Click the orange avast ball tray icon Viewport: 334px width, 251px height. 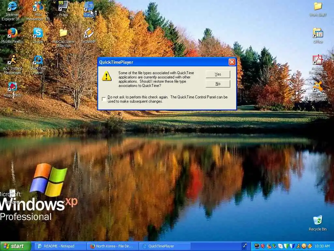pyautogui.click(x=304, y=246)
